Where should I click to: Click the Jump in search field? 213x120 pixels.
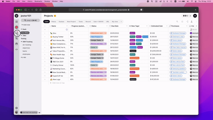30,21
